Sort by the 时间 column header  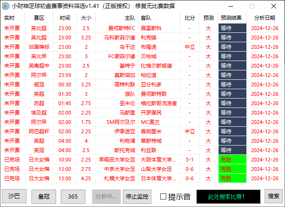65,18
